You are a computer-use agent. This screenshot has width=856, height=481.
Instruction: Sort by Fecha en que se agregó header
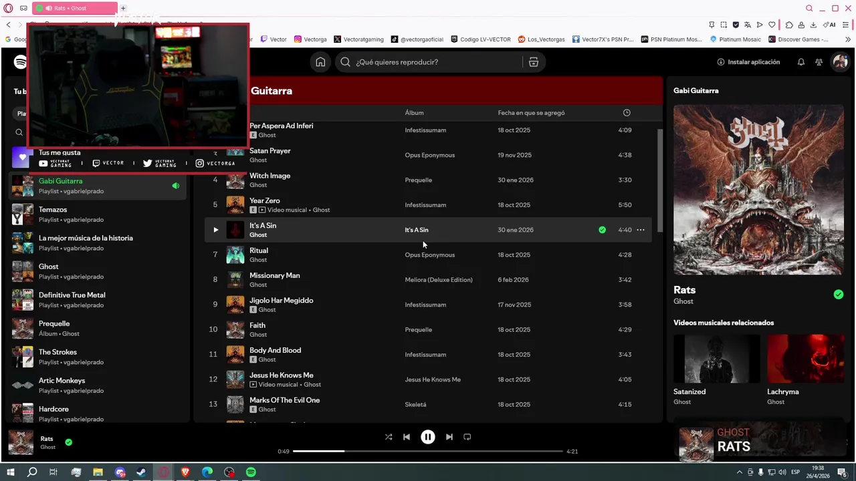531,113
